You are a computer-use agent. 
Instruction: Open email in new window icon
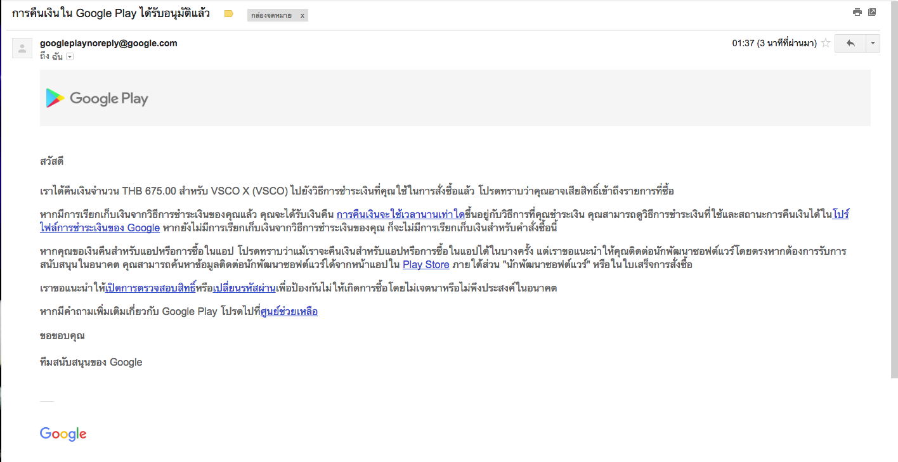point(872,12)
